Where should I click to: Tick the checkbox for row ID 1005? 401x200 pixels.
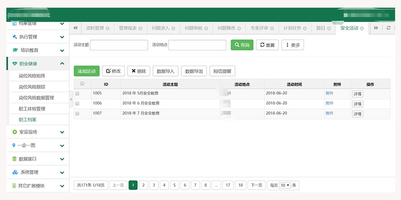click(77, 94)
